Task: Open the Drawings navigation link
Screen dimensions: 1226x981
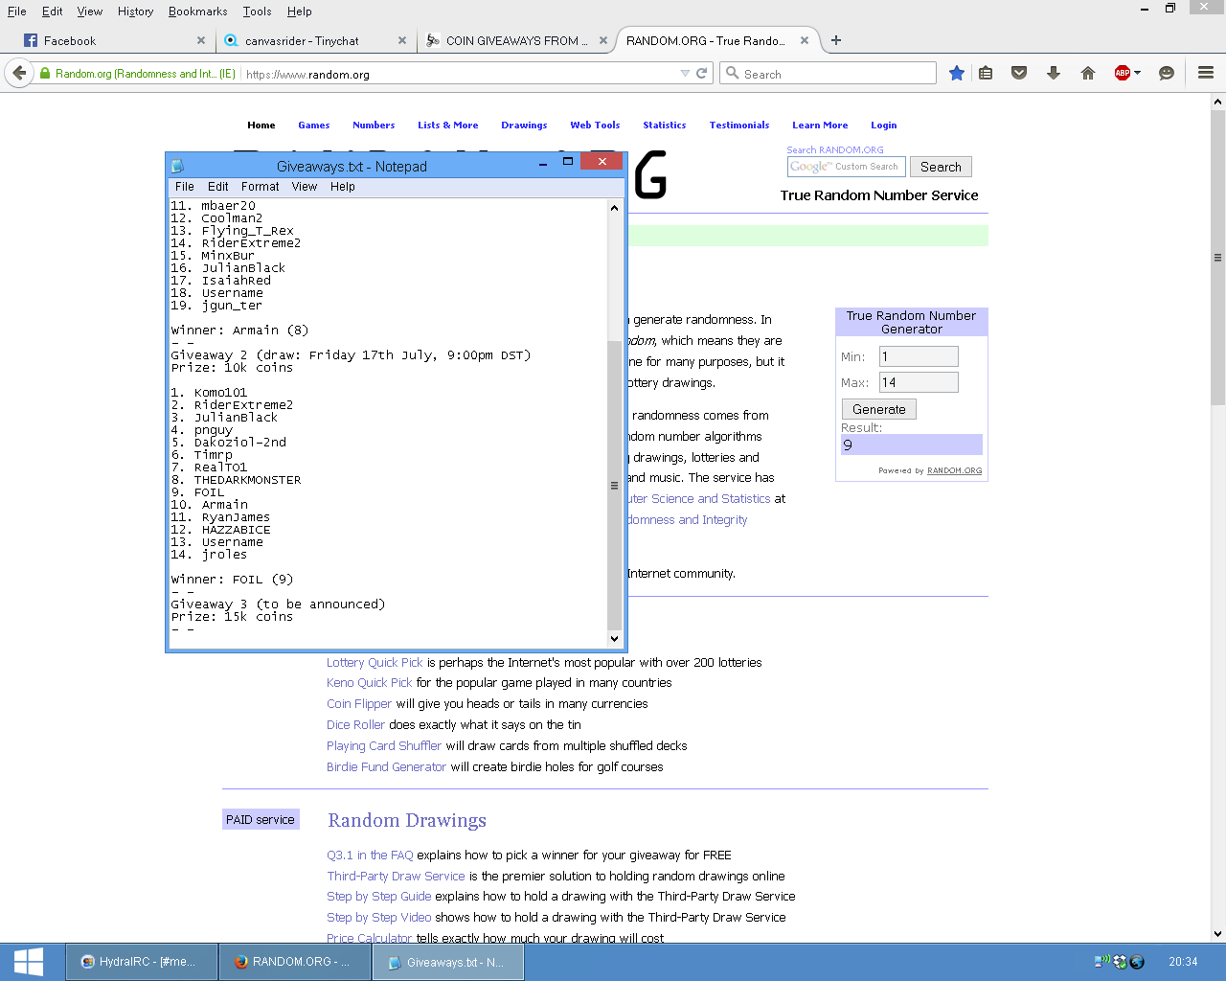Action: coord(524,125)
